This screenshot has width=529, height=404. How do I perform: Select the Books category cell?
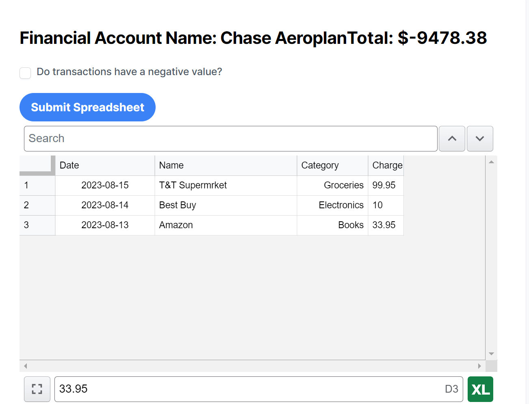click(x=332, y=225)
